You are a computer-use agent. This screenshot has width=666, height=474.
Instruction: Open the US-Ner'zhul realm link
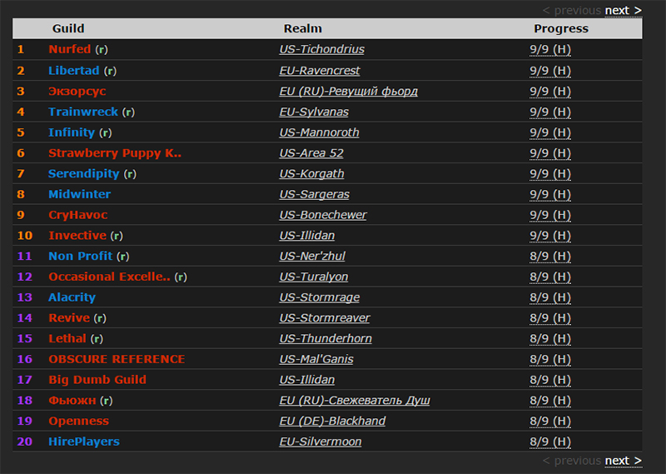tap(312, 257)
